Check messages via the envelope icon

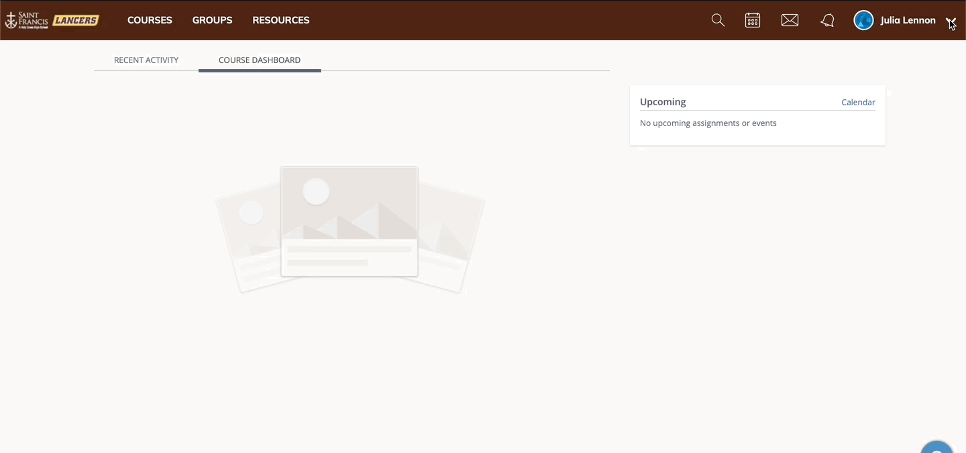point(790,20)
